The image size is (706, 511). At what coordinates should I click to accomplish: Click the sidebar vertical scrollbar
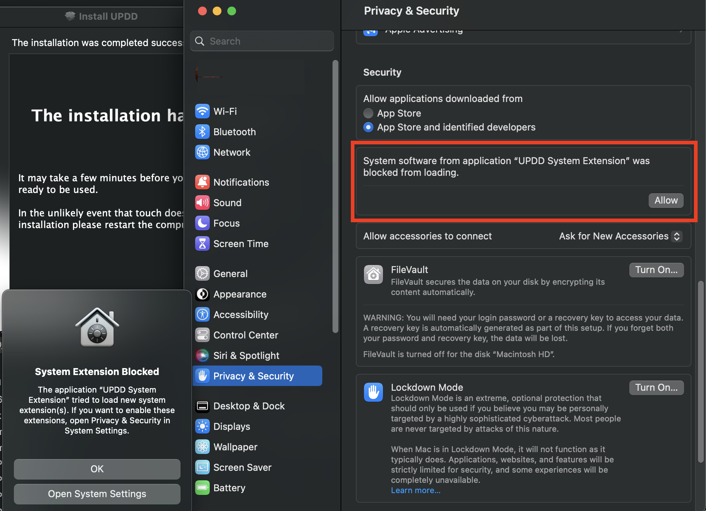click(x=335, y=196)
